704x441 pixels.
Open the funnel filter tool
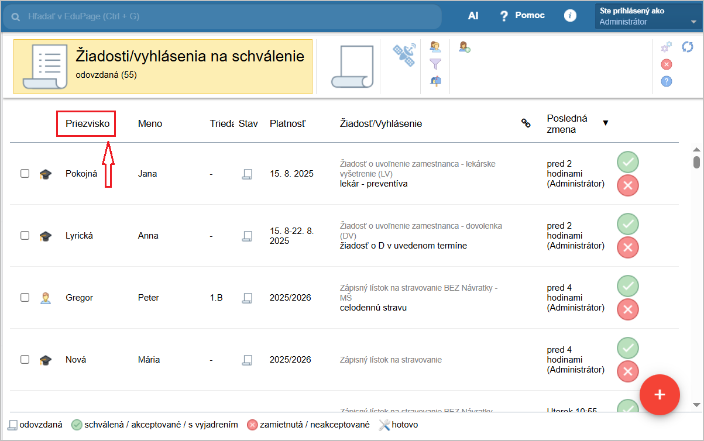point(435,64)
